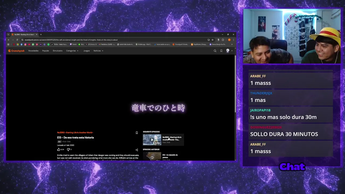Image resolution: width=345 pixels, height=194 pixels.
Task: Click the DOMINGUEZ203026 chat username
Action: (266, 127)
